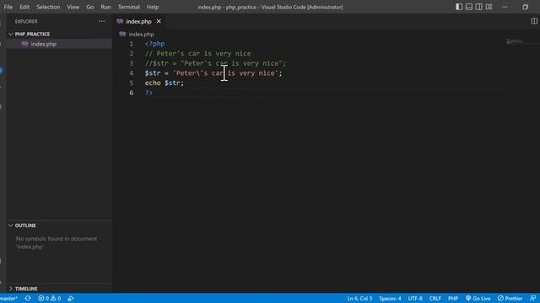Click the status bar debug launch icon
The height and width of the screenshot is (303, 540).
[71, 299]
